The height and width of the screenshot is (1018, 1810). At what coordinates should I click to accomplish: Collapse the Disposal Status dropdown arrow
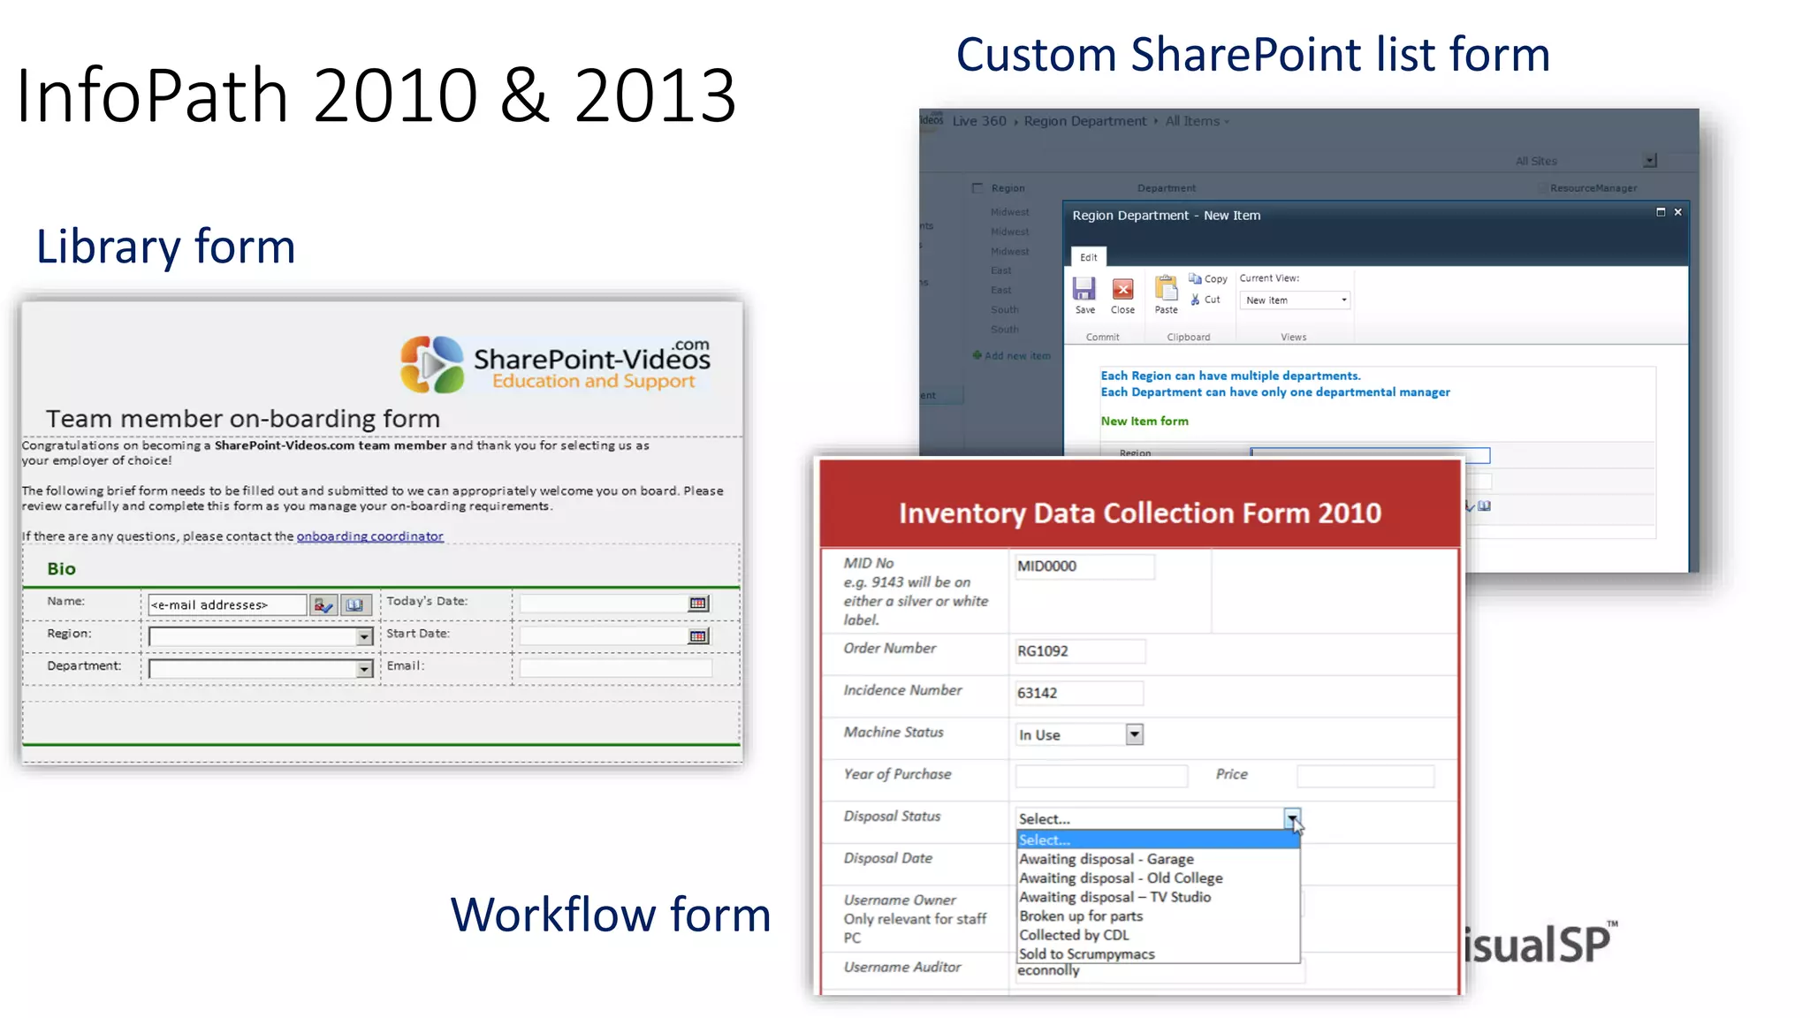point(1292,818)
